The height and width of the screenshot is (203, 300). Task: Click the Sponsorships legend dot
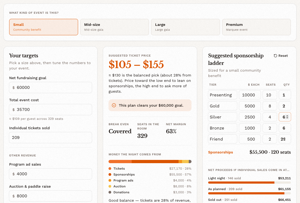coord(110,174)
